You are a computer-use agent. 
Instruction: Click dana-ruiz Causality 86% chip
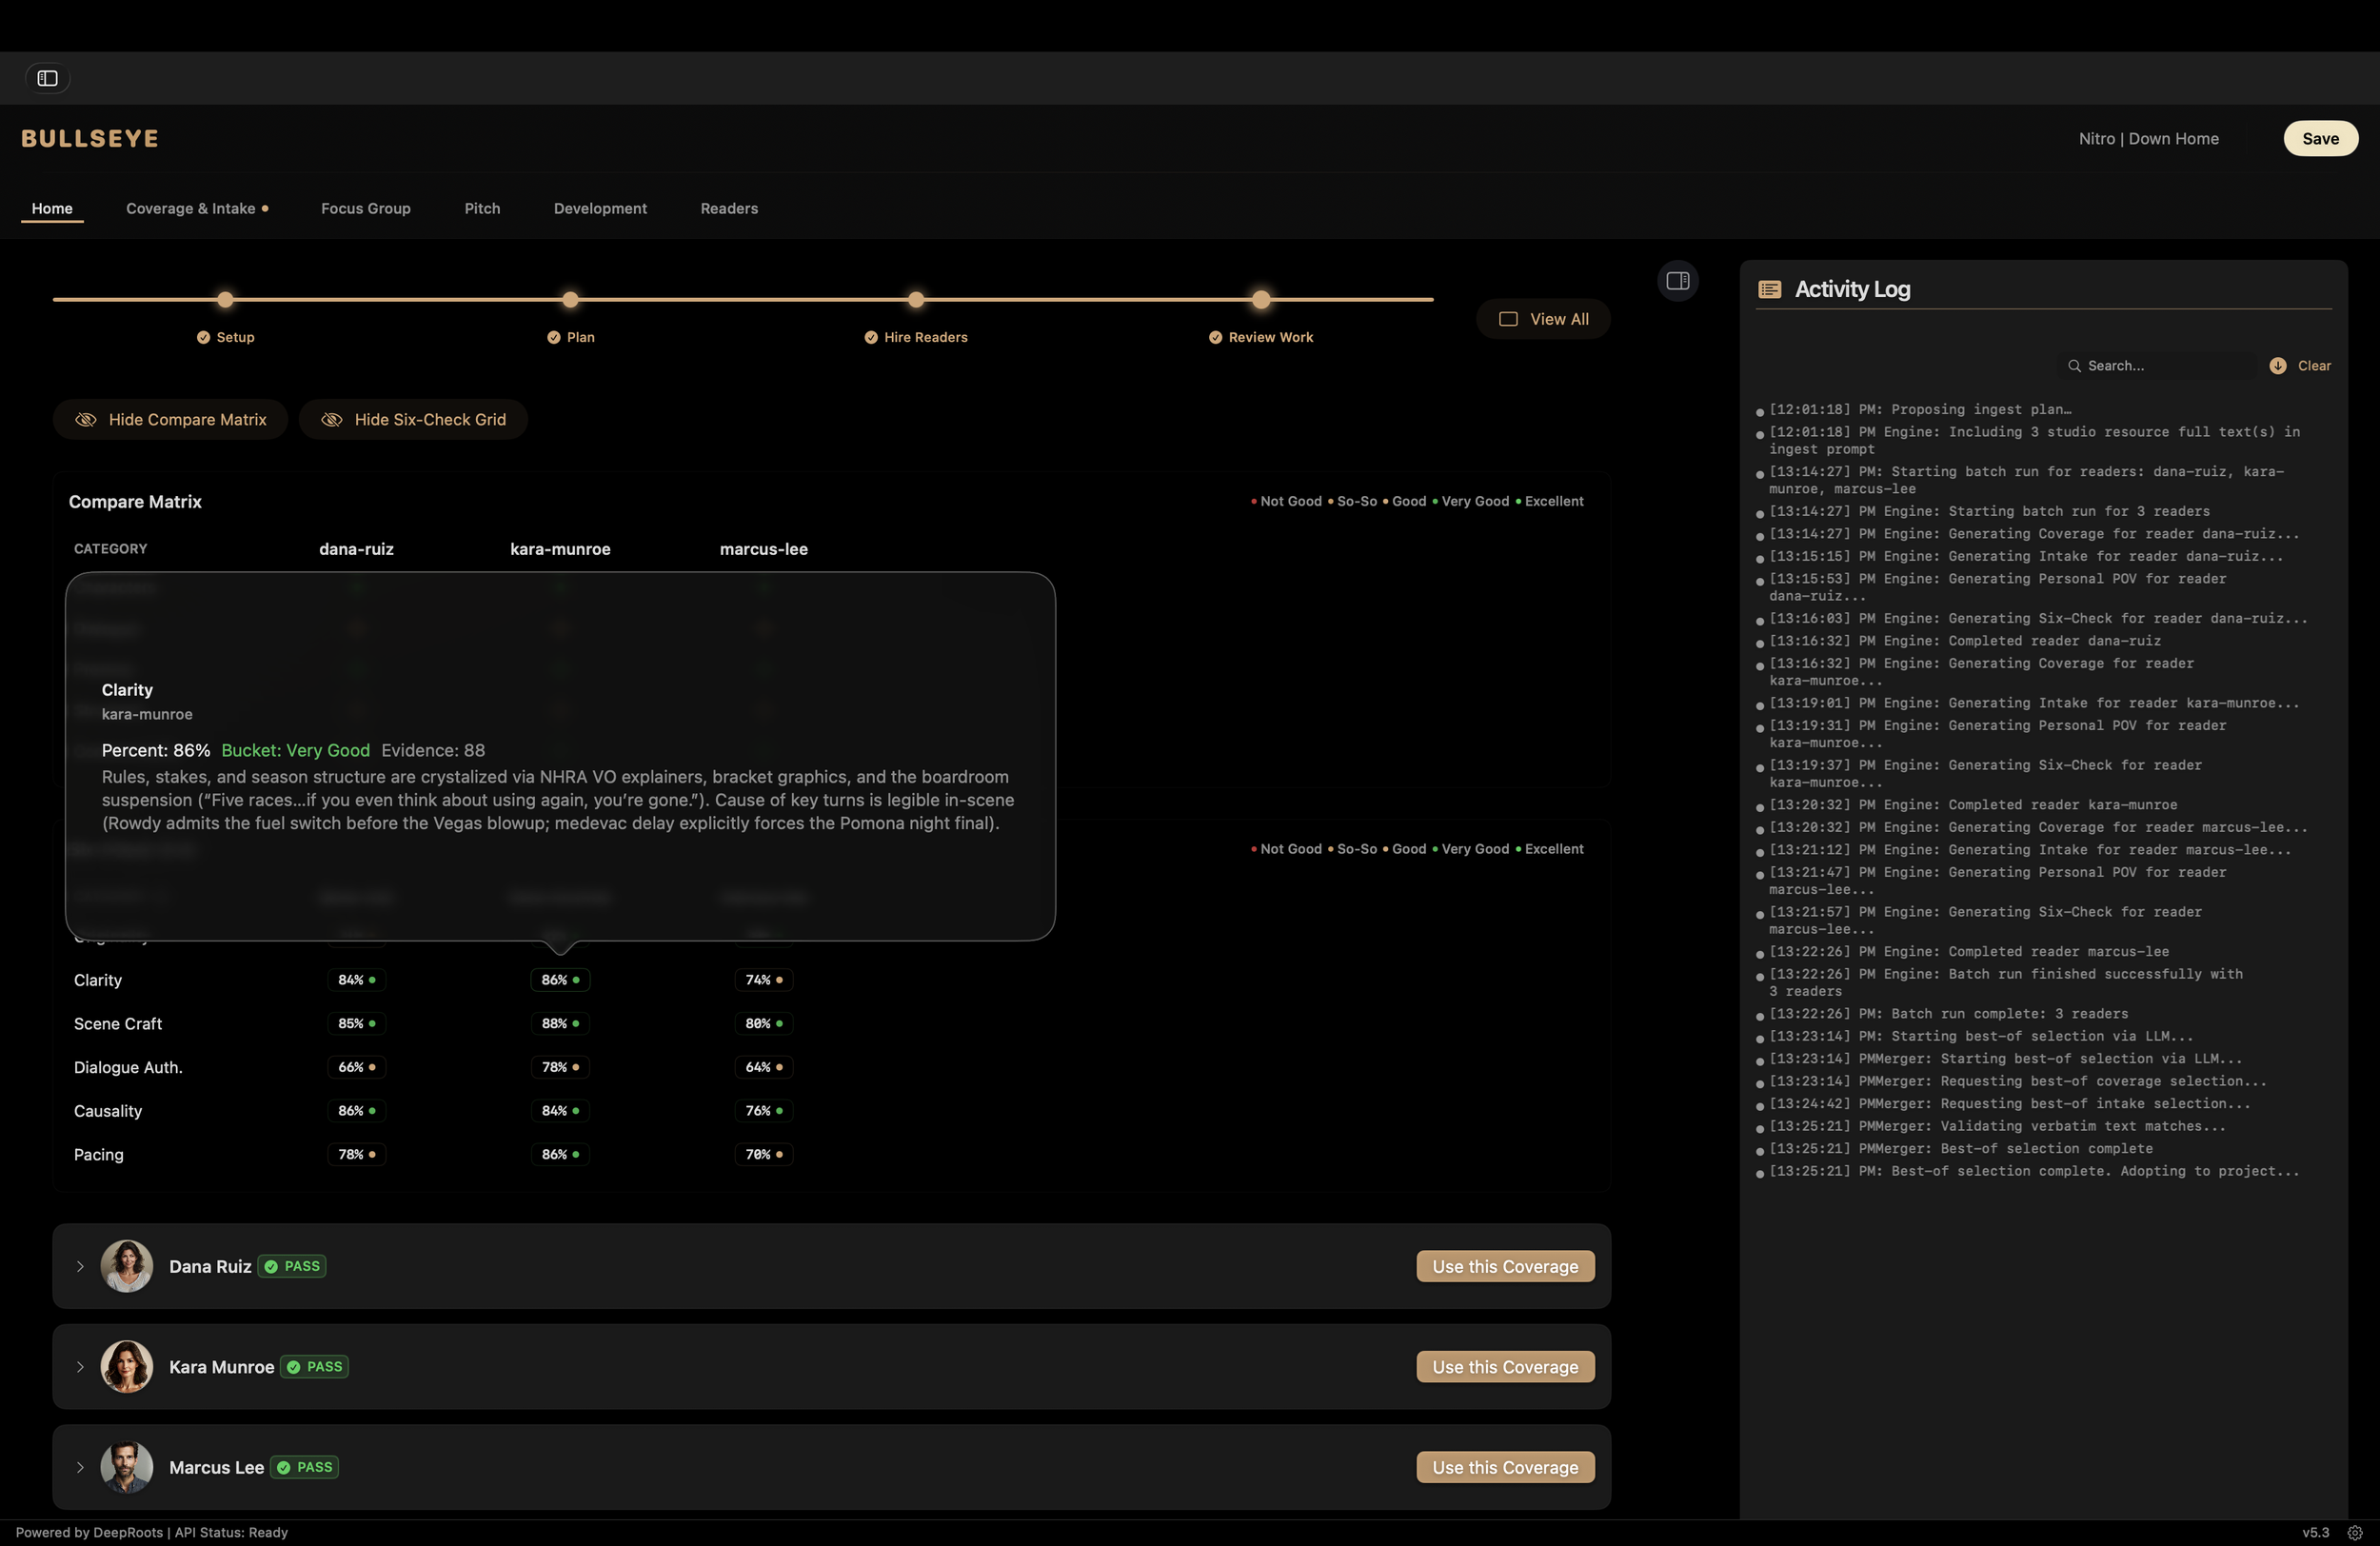[357, 1111]
